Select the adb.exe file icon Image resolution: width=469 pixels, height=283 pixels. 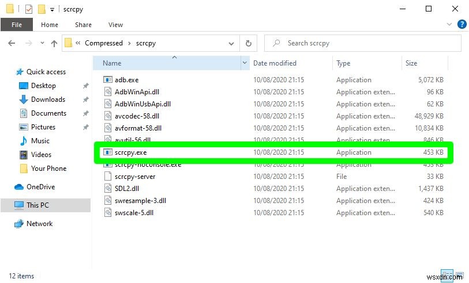click(x=108, y=79)
